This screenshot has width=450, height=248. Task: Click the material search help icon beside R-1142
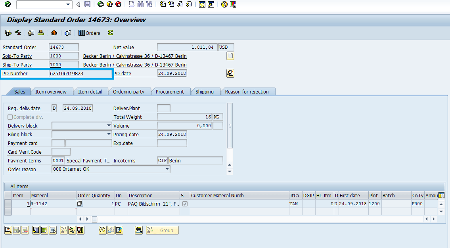[80, 204]
